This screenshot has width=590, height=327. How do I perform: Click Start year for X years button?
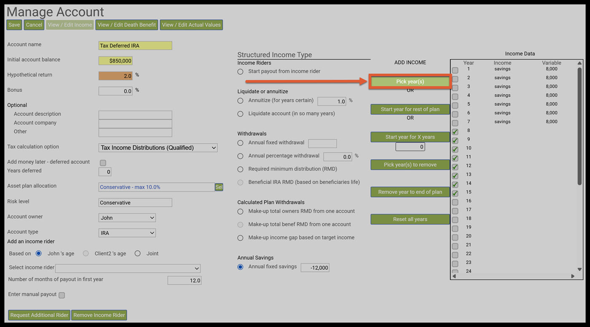click(410, 137)
